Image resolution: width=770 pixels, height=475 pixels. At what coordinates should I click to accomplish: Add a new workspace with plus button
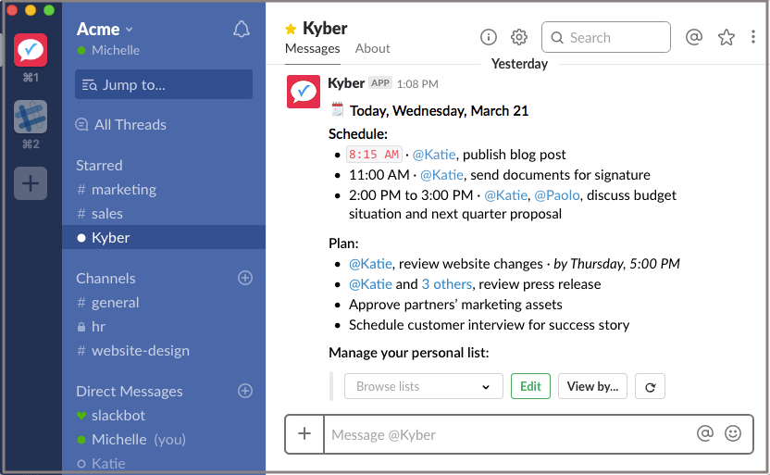pos(31,183)
